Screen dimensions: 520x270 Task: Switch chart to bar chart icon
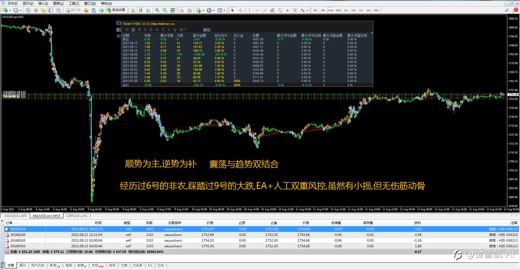tap(133, 10)
